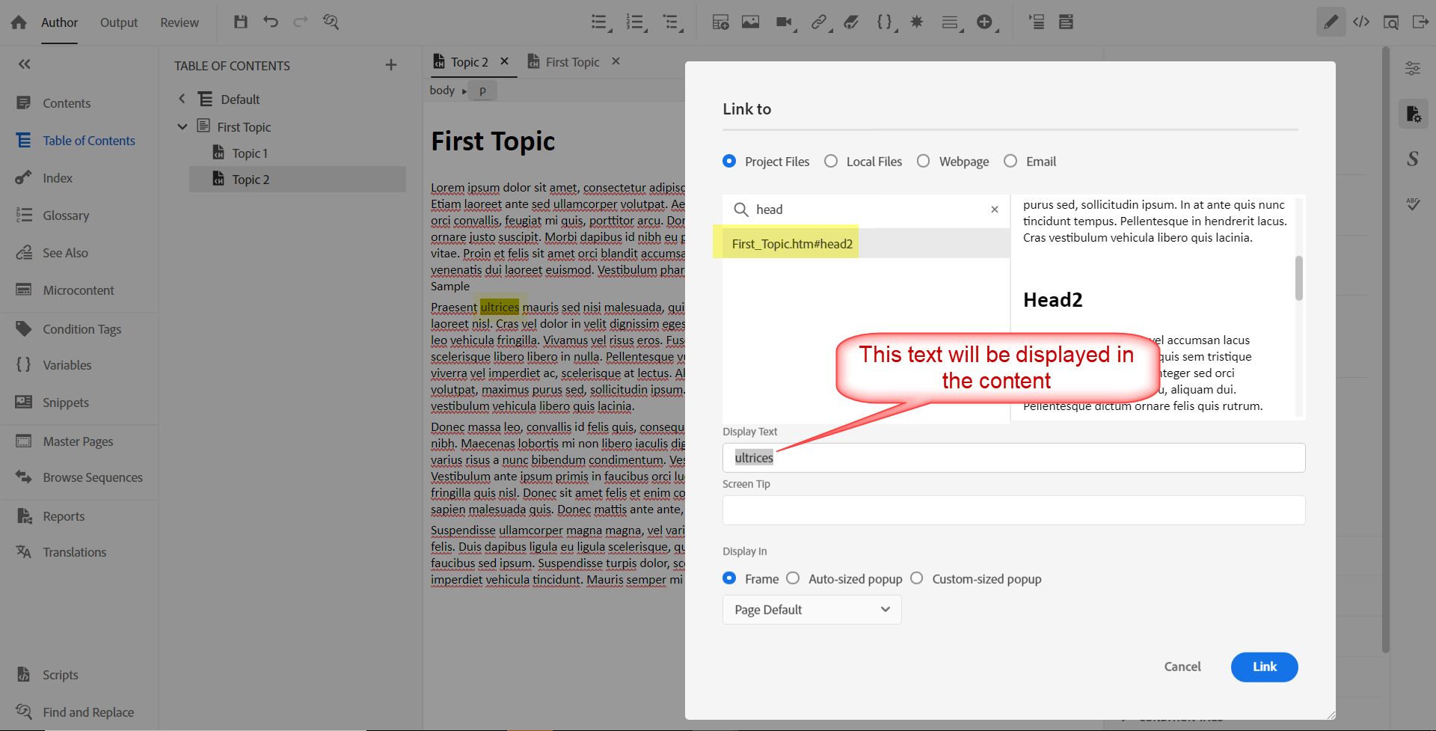1436x731 pixels.
Task: Open Styles panel via the S icon
Action: click(x=1413, y=159)
